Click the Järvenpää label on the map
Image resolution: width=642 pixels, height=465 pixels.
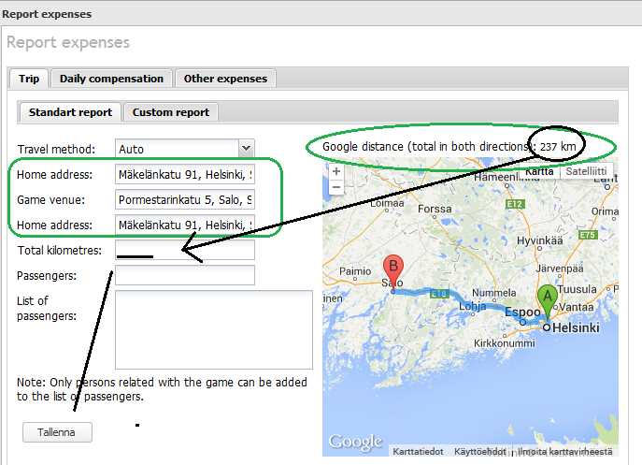[x=559, y=269]
